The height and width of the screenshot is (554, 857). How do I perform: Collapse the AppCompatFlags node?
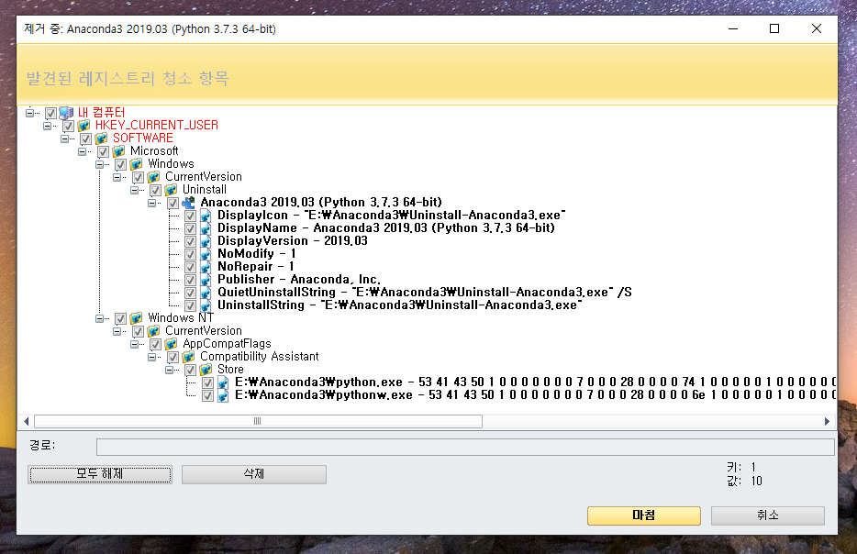click(x=135, y=344)
